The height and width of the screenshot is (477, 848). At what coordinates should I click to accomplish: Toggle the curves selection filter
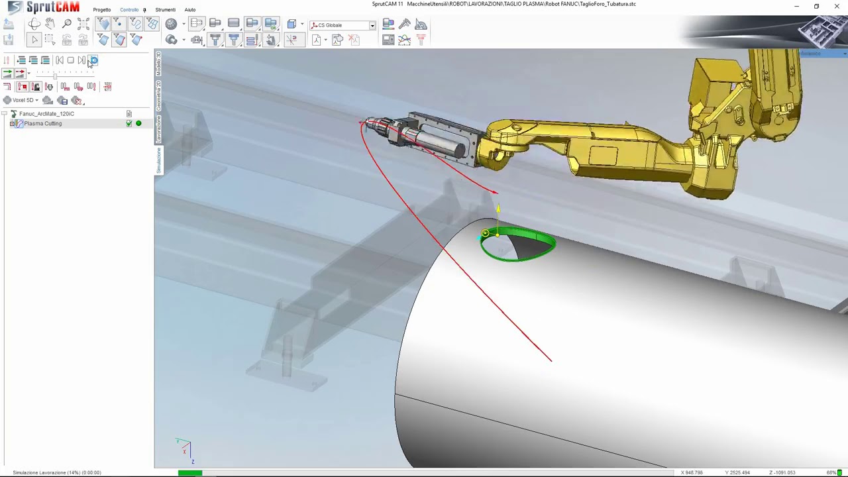pyautogui.click(x=135, y=24)
